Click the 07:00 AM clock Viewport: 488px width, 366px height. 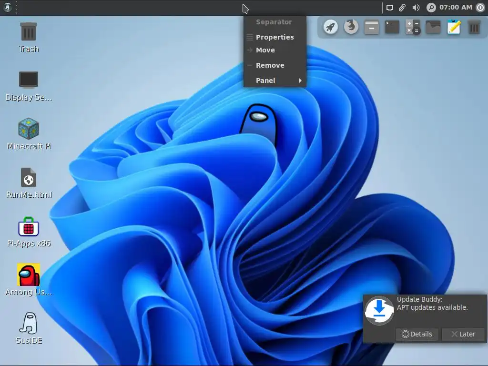[456, 7]
